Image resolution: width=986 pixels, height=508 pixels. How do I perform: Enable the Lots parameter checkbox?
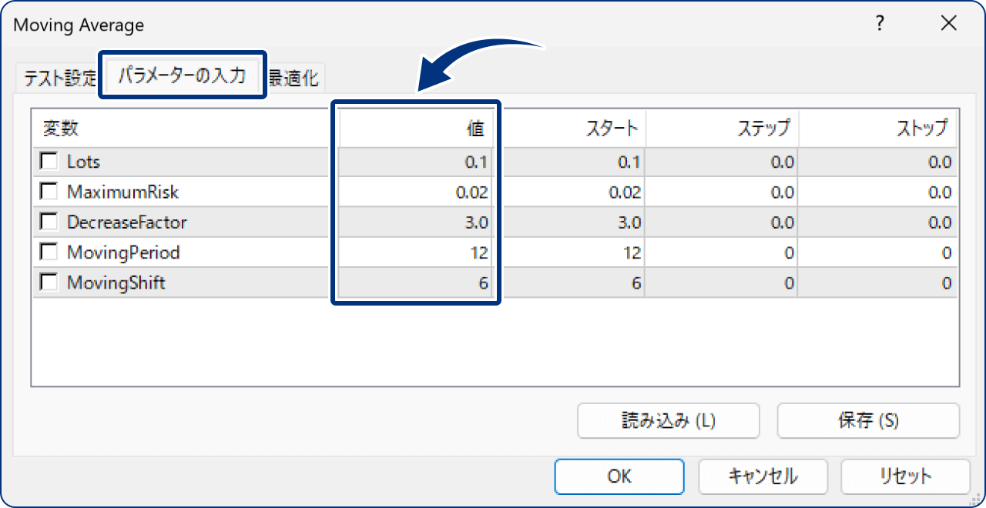tap(49, 161)
